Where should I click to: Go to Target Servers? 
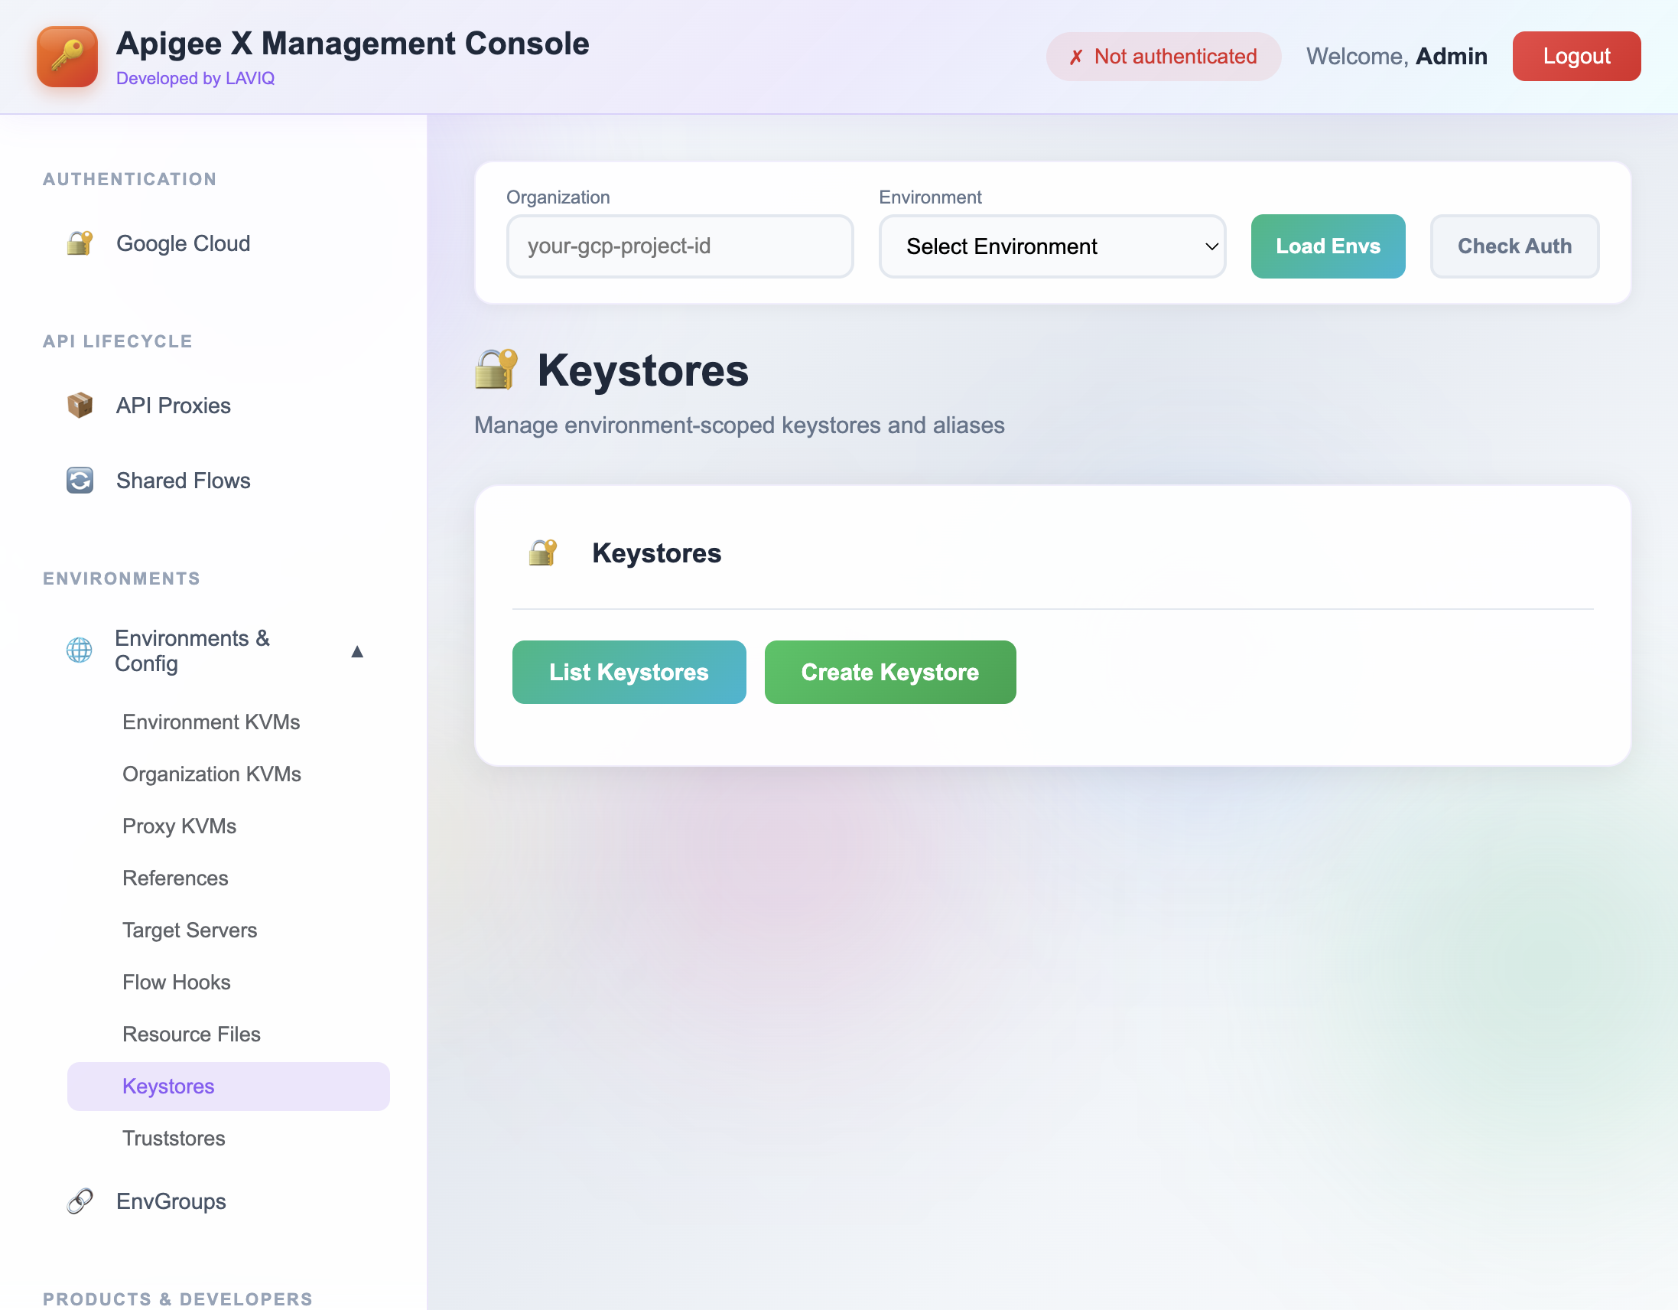189,930
